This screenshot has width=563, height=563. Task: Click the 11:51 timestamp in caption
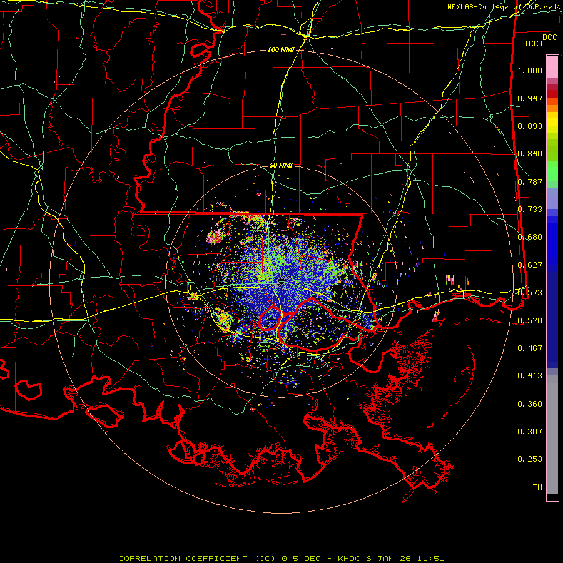[430, 559]
